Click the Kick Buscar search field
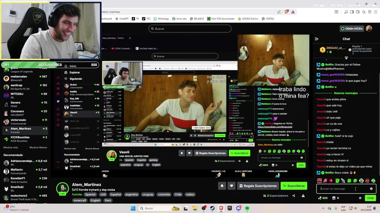 click(190, 29)
